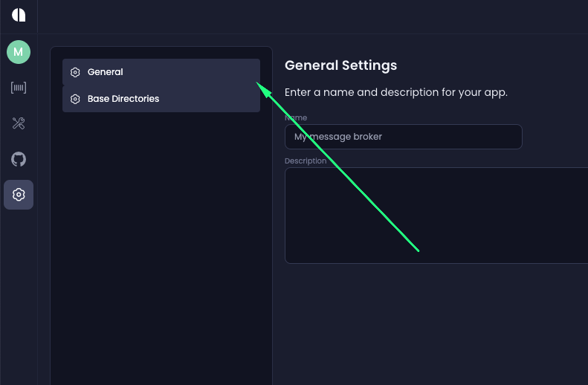Open the green M user avatar
The image size is (588, 385).
pos(19,52)
